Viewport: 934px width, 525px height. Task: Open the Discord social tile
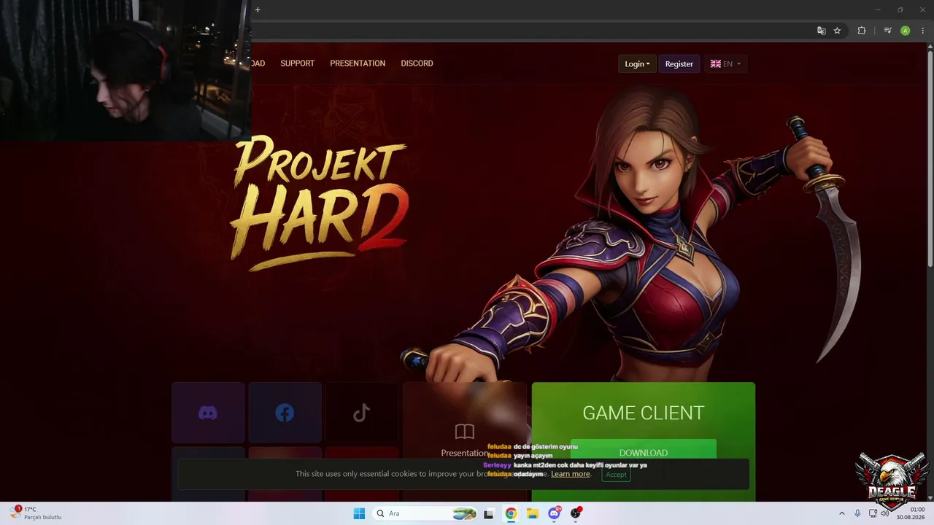click(208, 413)
